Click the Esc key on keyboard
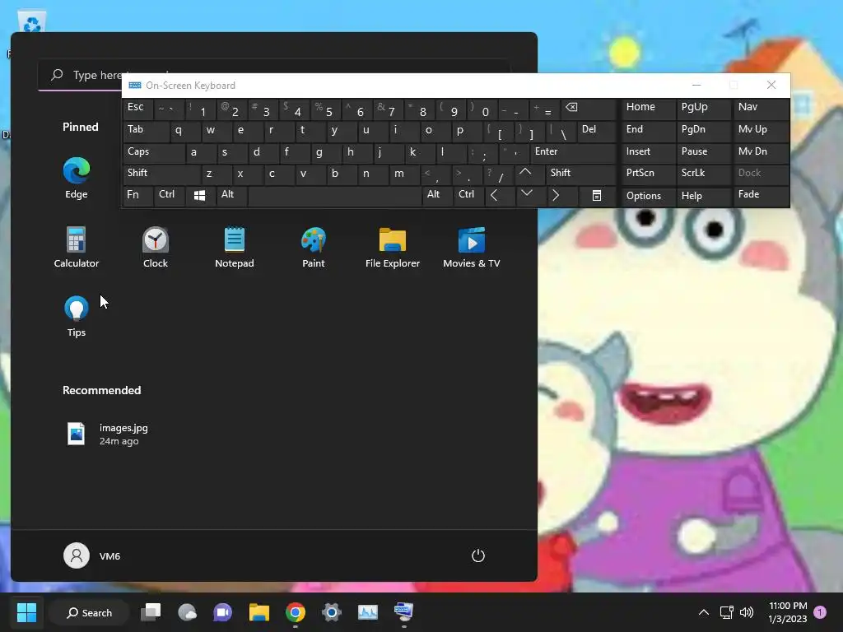The height and width of the screenshot is (632, 843). [x=137, y=109]
